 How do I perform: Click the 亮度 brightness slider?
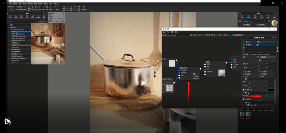pos(250,83)
